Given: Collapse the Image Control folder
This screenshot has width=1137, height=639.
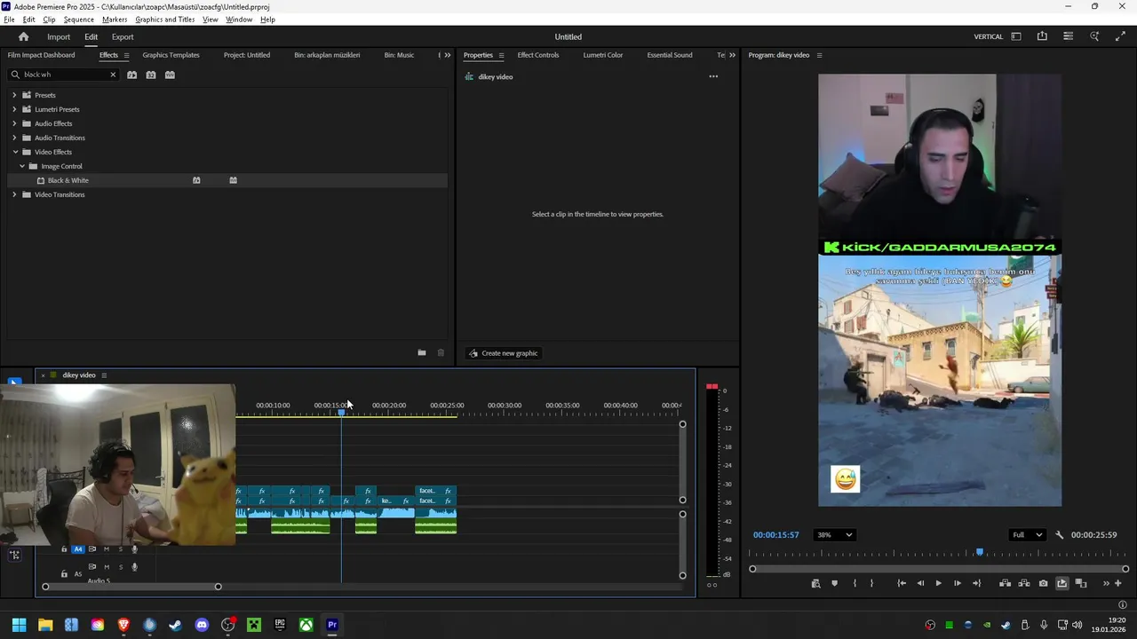Looking at the screenshot, I should (22, 166).
